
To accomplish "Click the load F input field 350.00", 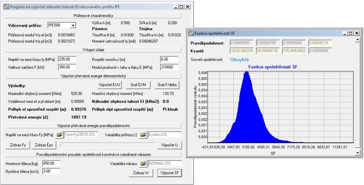I will [67, 68].
